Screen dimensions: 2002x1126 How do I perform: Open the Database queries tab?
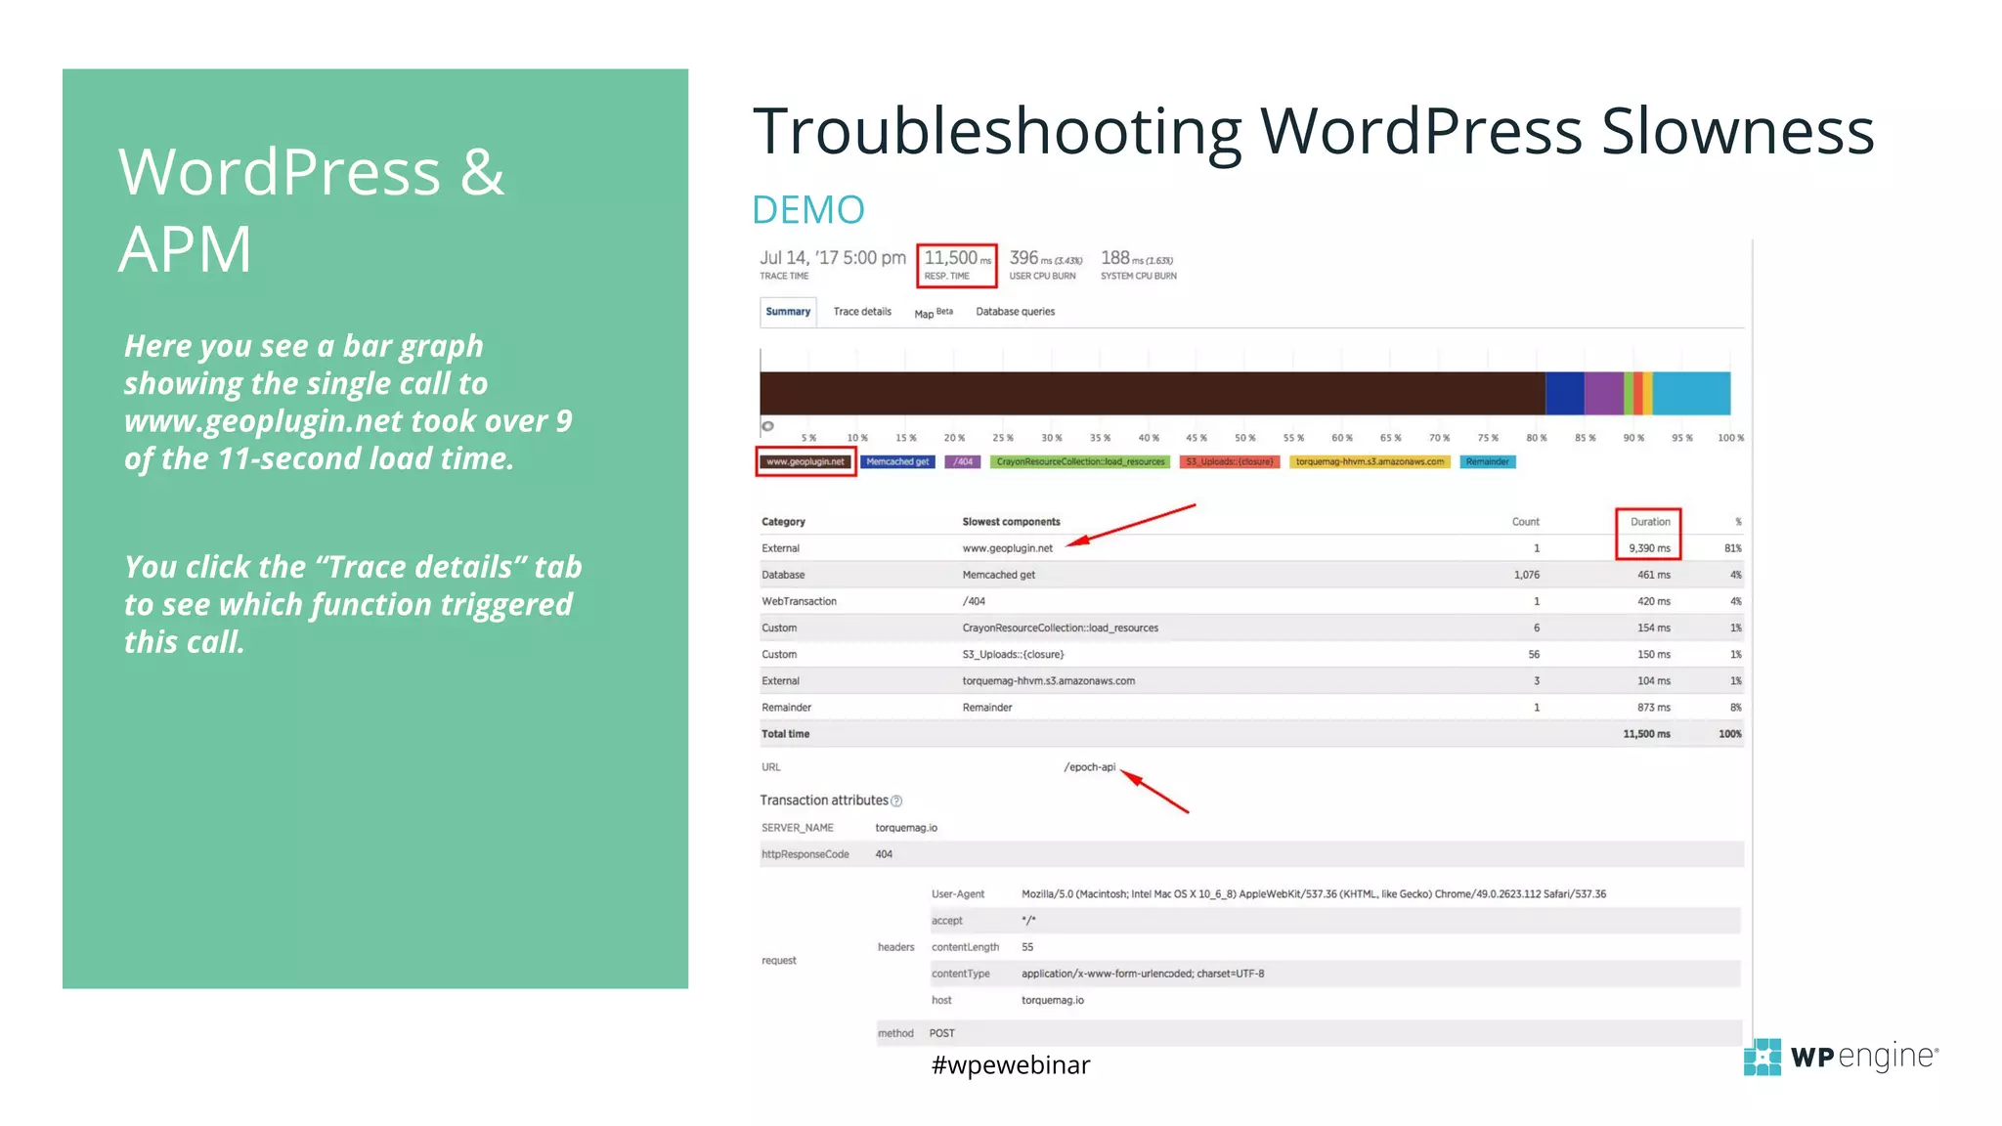[1015, 312]
